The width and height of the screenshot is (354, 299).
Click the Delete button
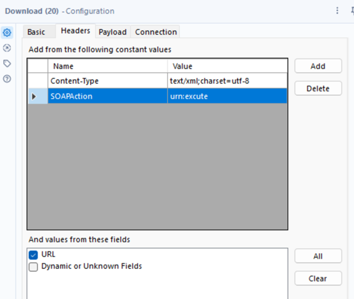pyautogui.click(x=318, y=89)
